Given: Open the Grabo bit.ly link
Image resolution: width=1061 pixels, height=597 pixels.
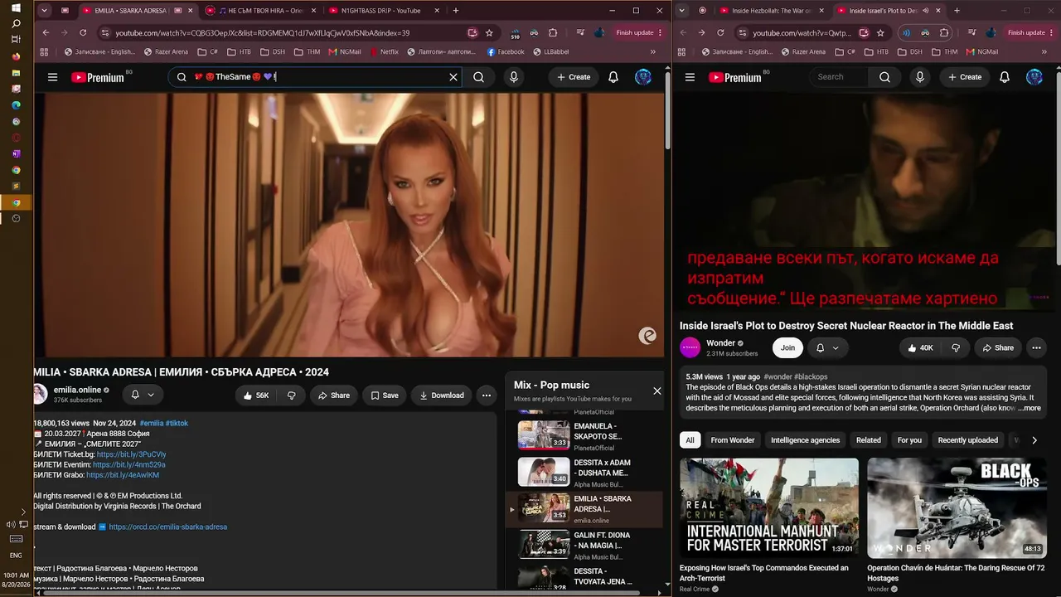Looking at the screenshot, I should [123, 475].
